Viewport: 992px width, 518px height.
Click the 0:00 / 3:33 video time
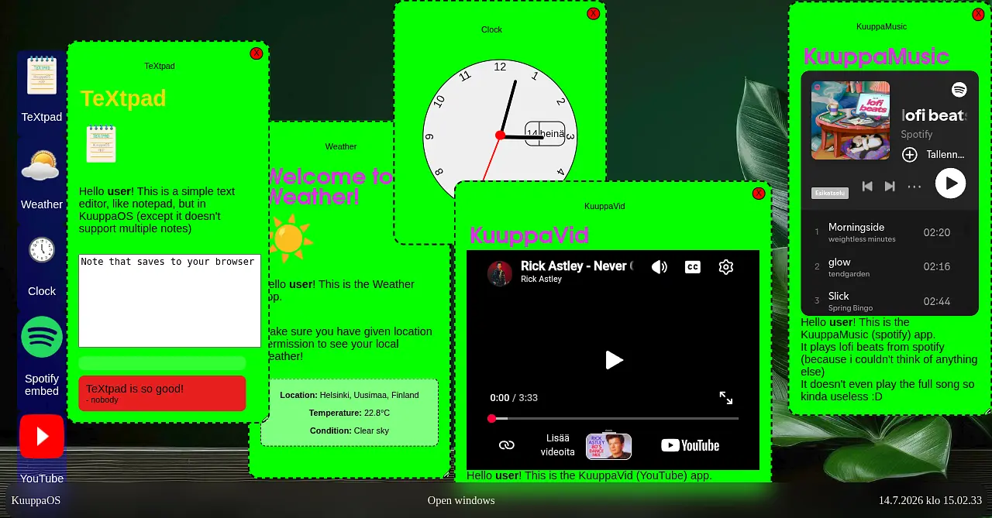click(514, 397)
